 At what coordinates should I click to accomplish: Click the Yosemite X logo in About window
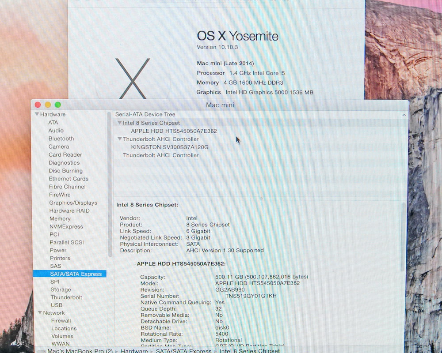coord(133,79)
